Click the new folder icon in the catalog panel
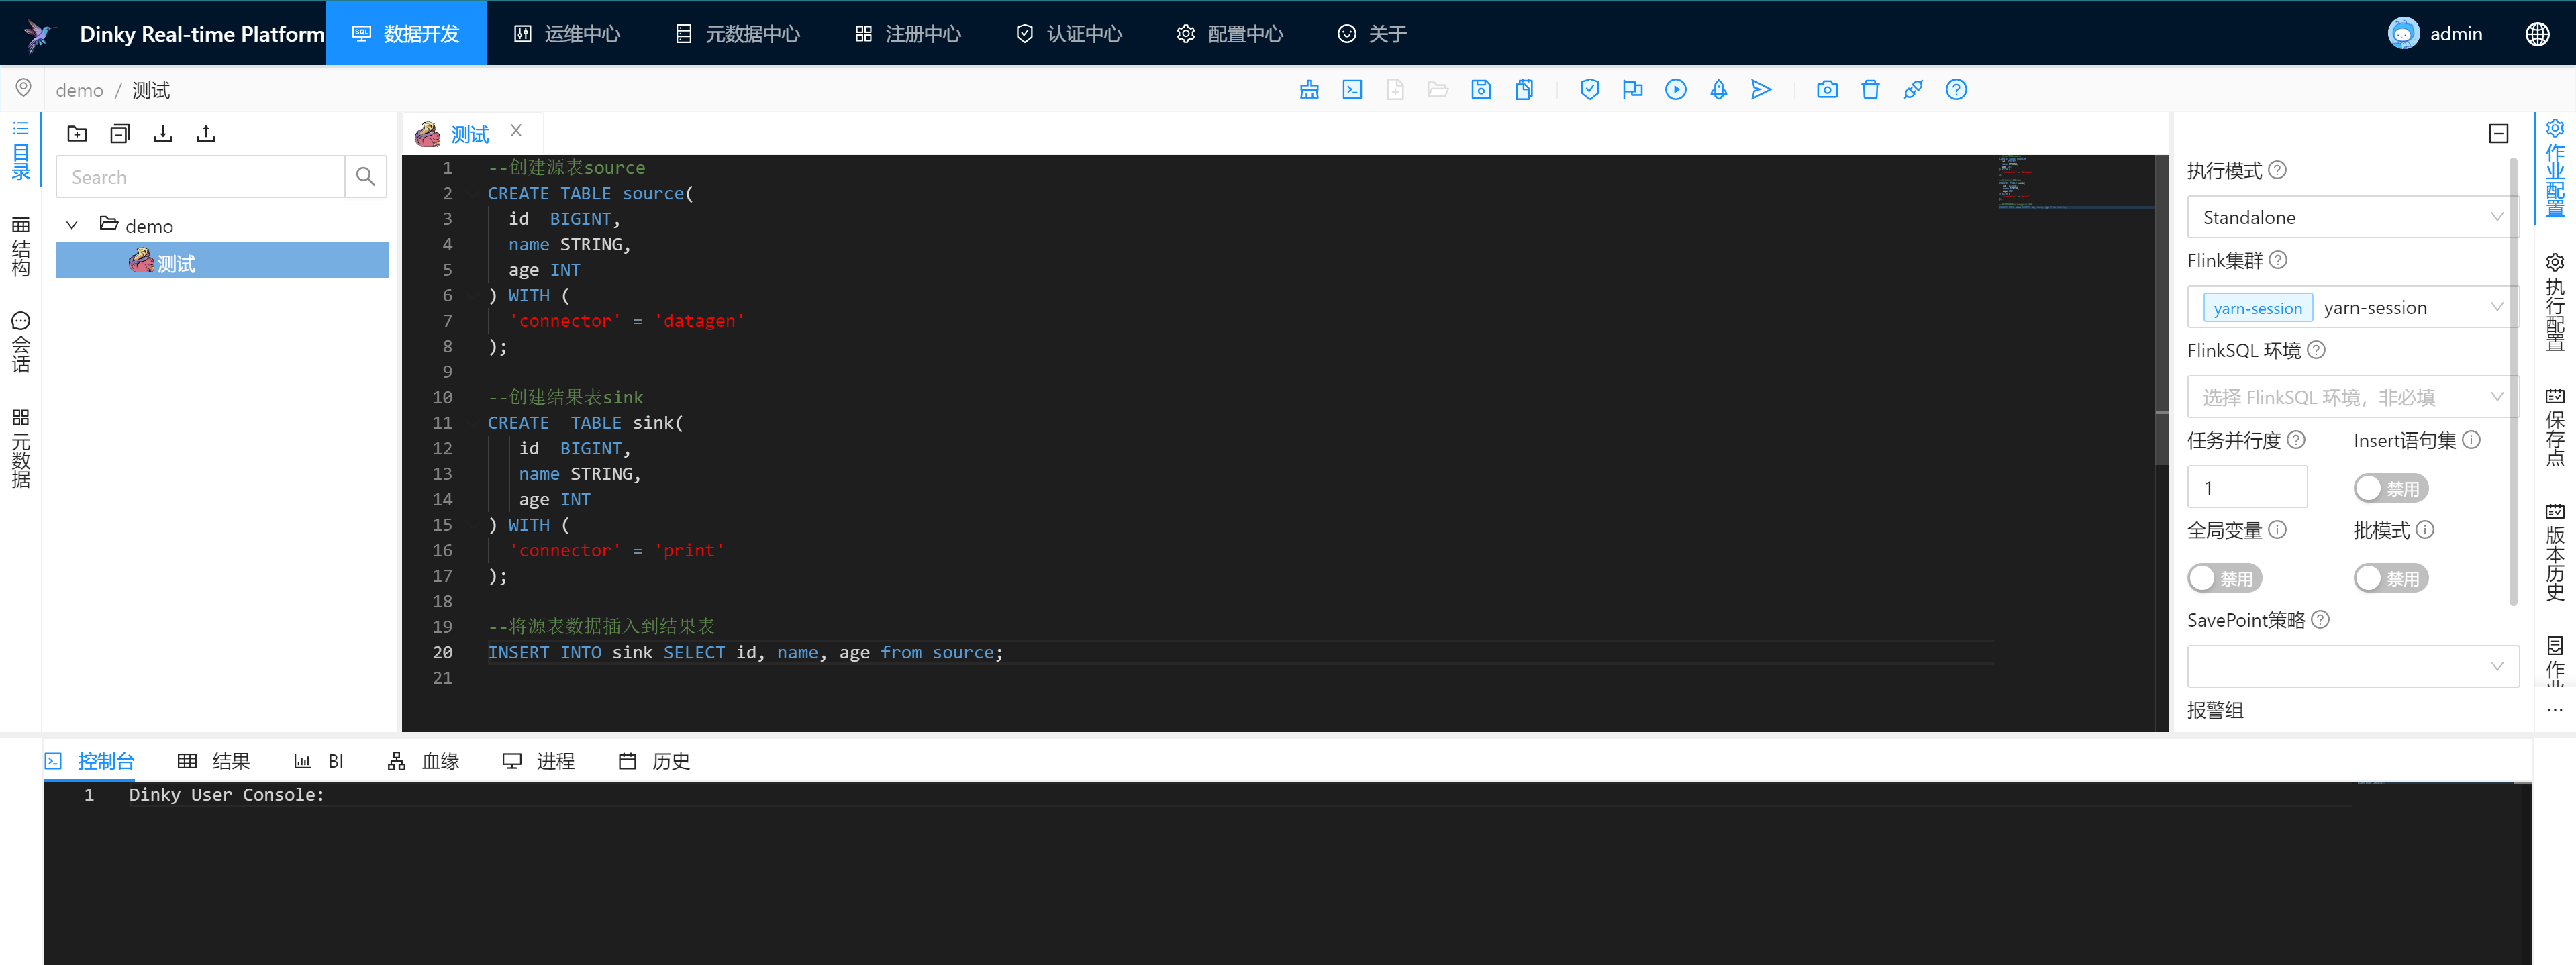The width and height of the screenshot is (2576, 965). click(x=77, y=134)
